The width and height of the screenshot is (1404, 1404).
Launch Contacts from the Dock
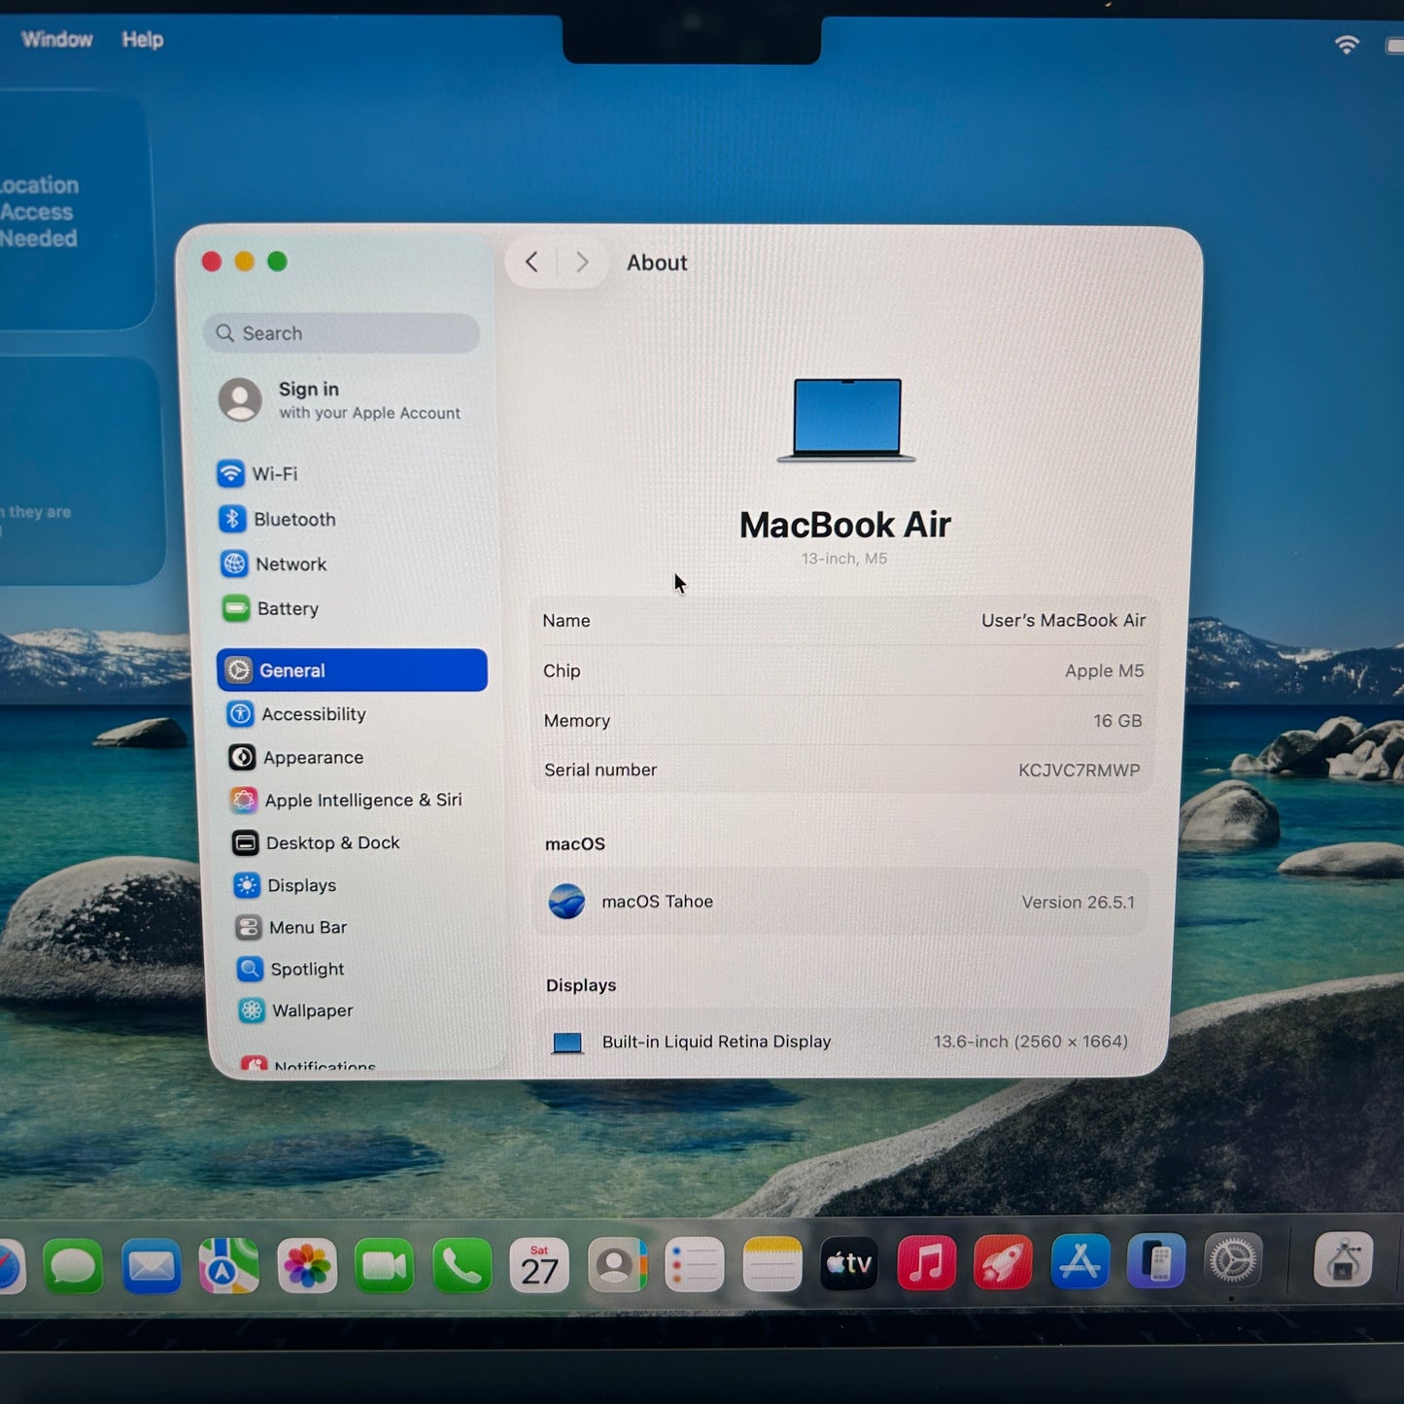(617, 1264)
